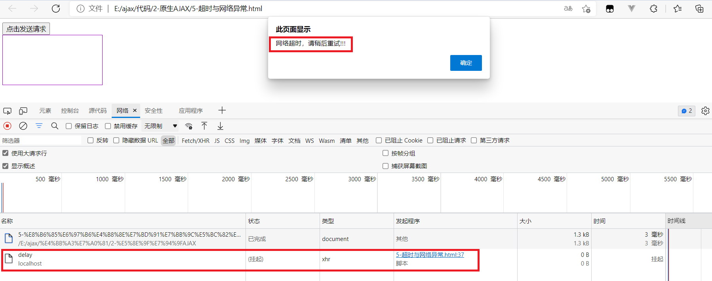Add more DevTools tools with plus icon

point(222,110)
